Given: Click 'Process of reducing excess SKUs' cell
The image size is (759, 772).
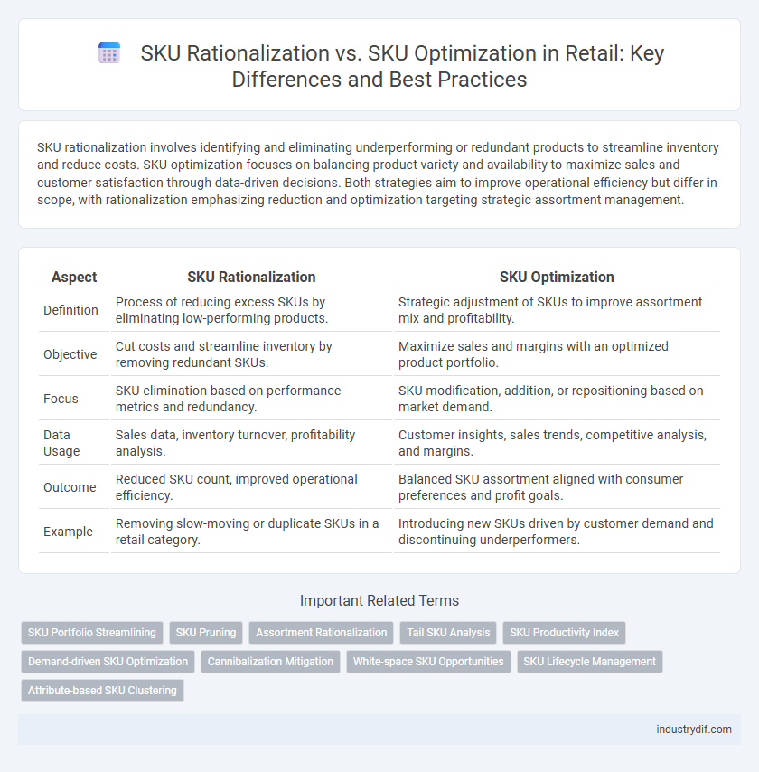Looking at the screenshot, I should point(251,310).
